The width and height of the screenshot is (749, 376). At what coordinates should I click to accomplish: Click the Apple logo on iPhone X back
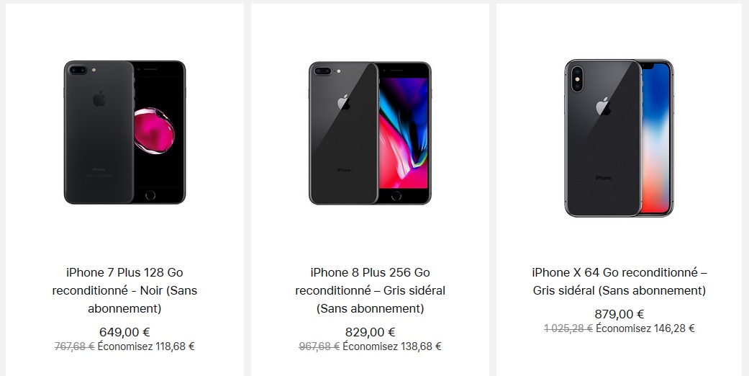coord(603,106)
